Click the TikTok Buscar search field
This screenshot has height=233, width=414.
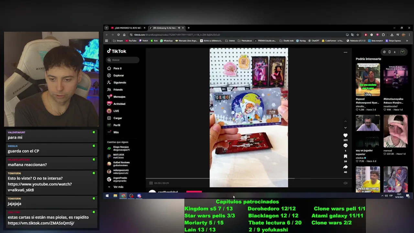(123, 60)
